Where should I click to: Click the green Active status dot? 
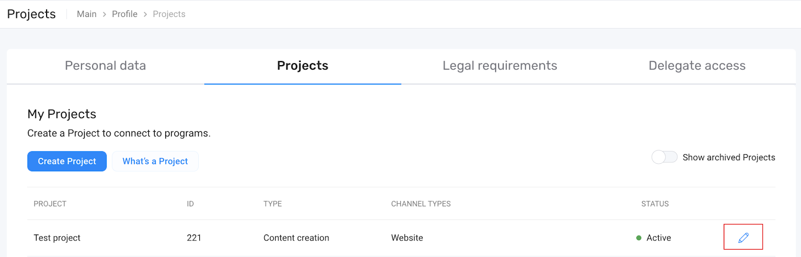[x=639, y=238]
